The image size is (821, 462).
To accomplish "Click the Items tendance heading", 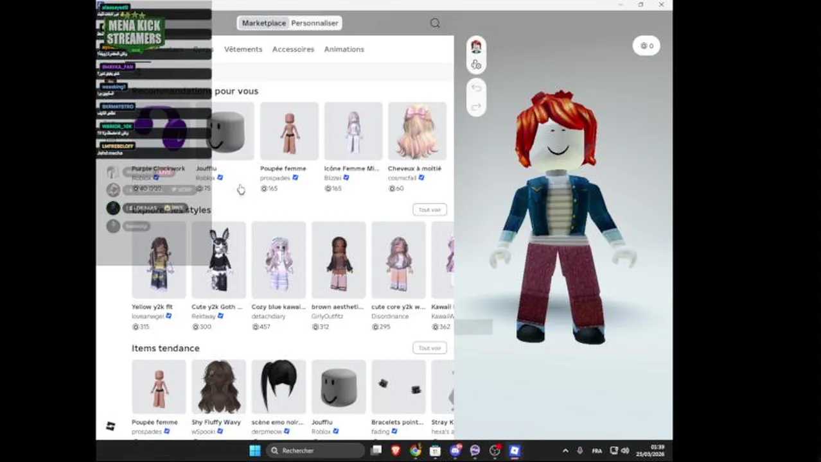I will click(166, 348).
